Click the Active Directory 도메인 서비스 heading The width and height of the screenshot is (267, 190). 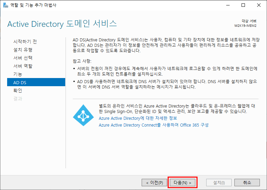click(x=62, y=24)
